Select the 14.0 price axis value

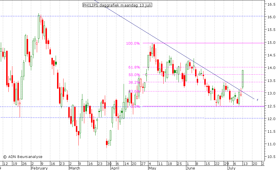pyautogui.click(x=272, y=68)
